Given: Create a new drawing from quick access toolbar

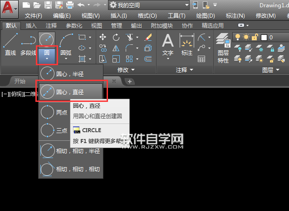Looking at the screenshot, I should 26,5.
